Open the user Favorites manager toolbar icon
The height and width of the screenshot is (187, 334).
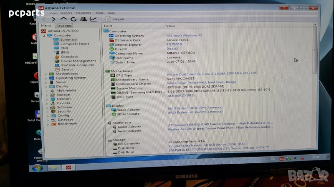coord(83,19)
